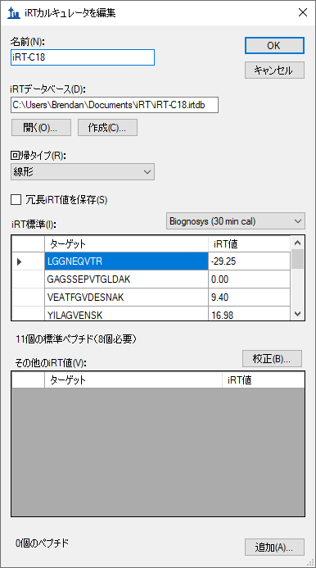Click the 追加(A)... add button
The height and width of the screenshot is (568, 316).
point(274,547)
